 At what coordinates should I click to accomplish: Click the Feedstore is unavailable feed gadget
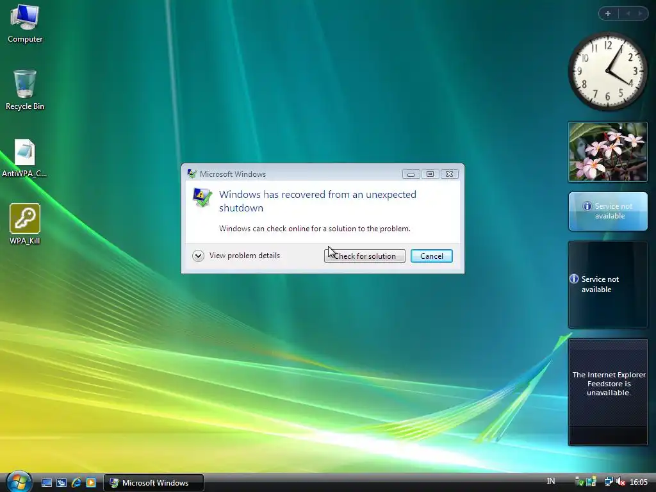(x=607, y=392)
